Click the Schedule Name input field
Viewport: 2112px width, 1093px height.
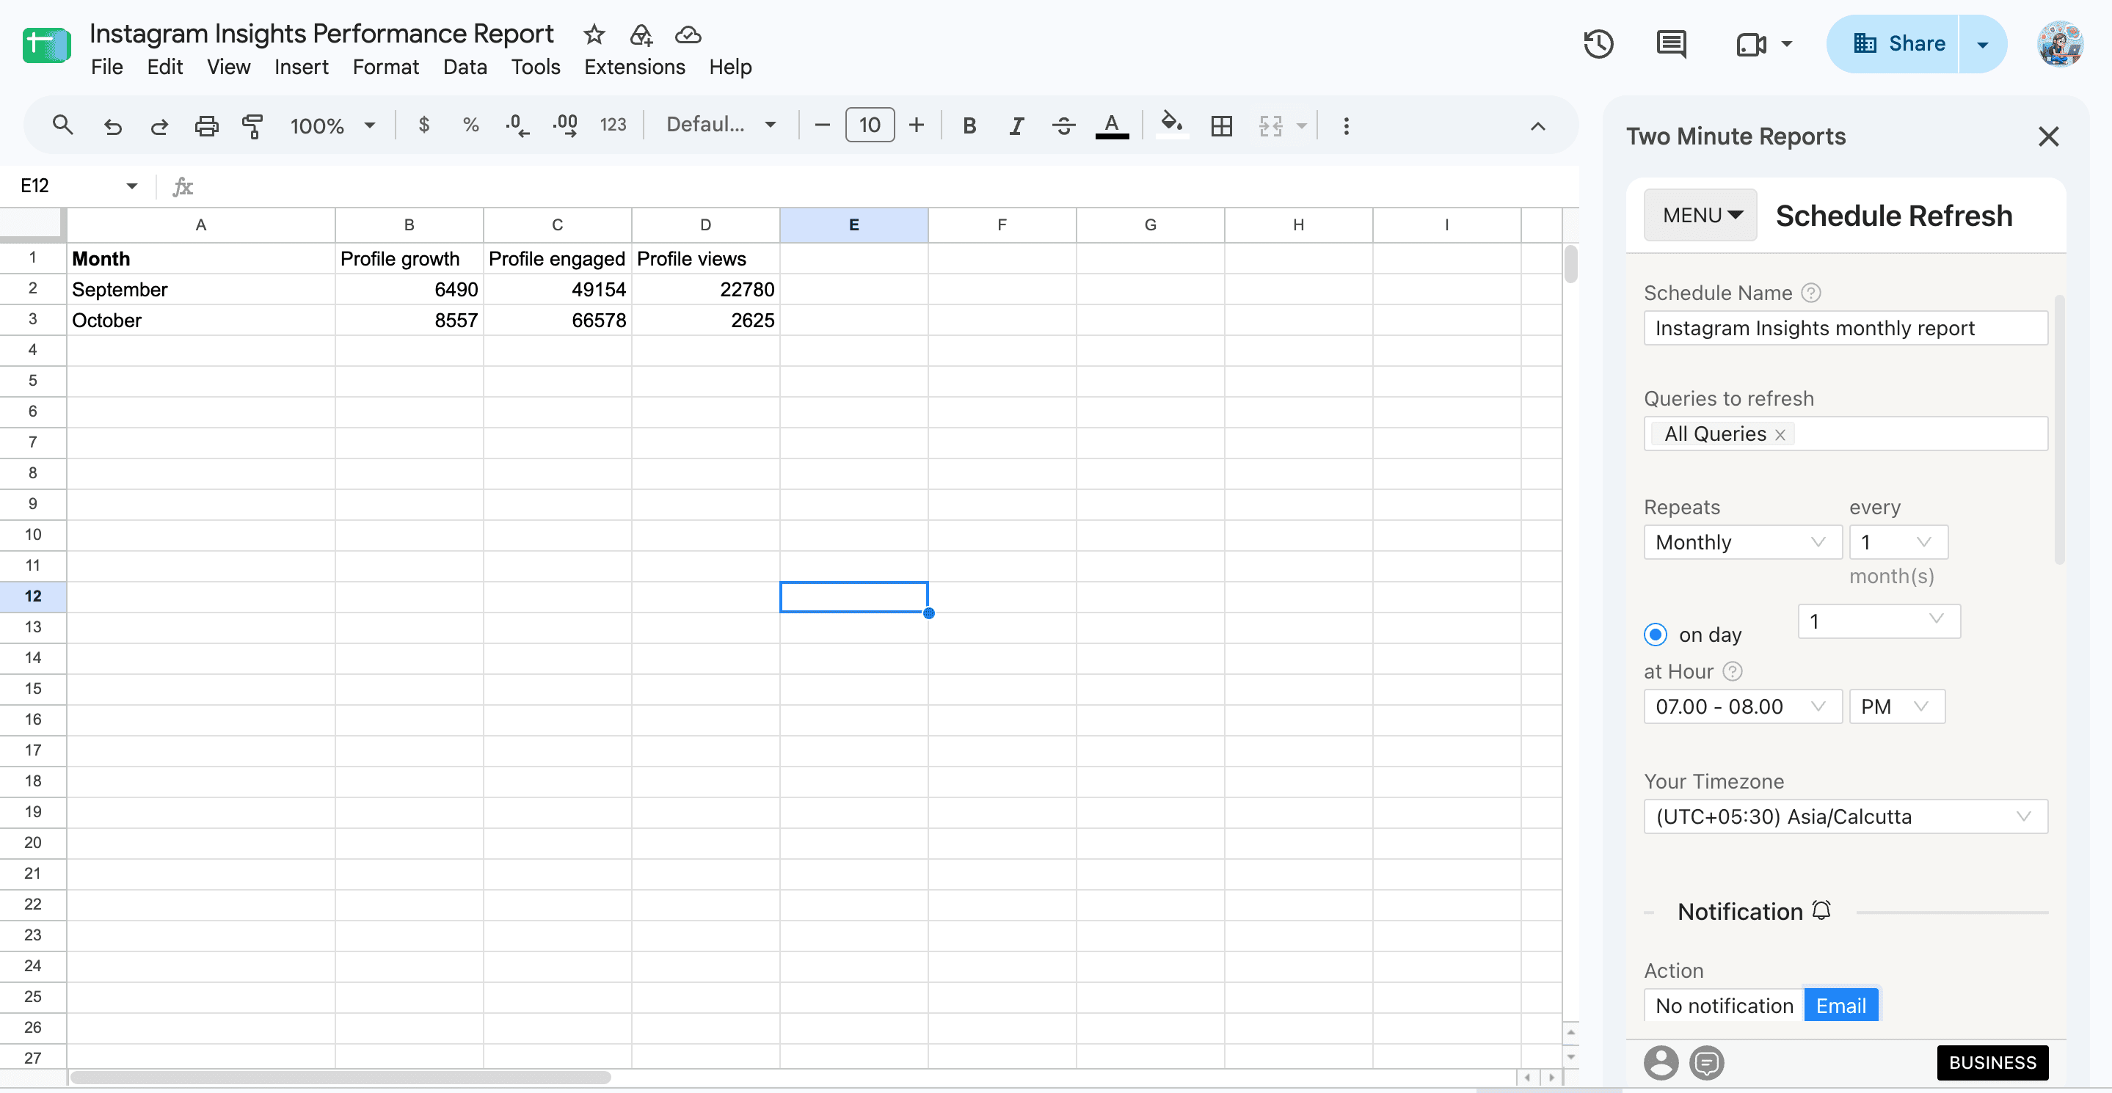[x=1846, y=328]
